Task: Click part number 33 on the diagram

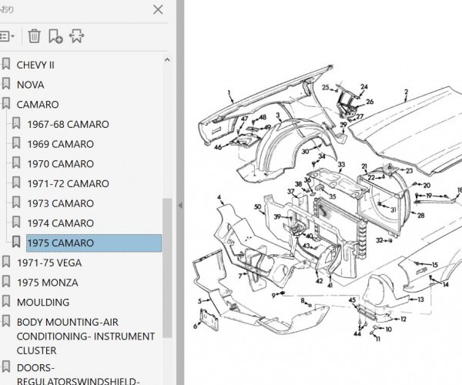Action: 341,164
